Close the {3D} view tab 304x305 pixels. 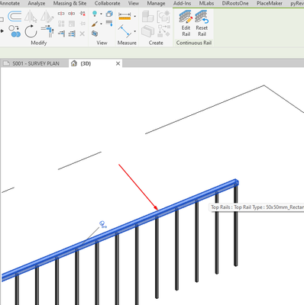click(x=118, y=63)
